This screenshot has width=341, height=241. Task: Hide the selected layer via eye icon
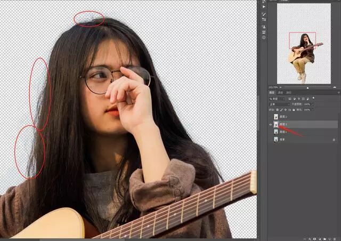[x=271, y=125]
